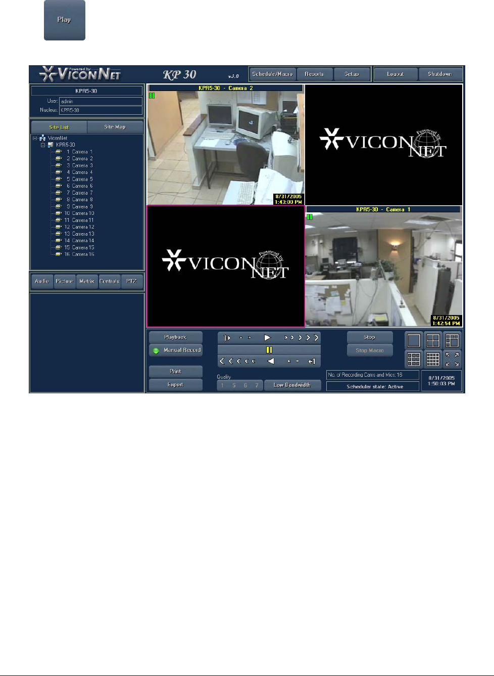
Task: Switch to the Site Map tab
Action: point(115,127)
